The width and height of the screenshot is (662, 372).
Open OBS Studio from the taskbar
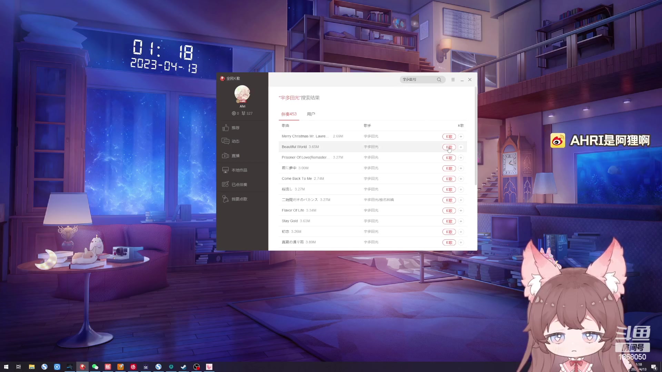(x=197, y=367)
